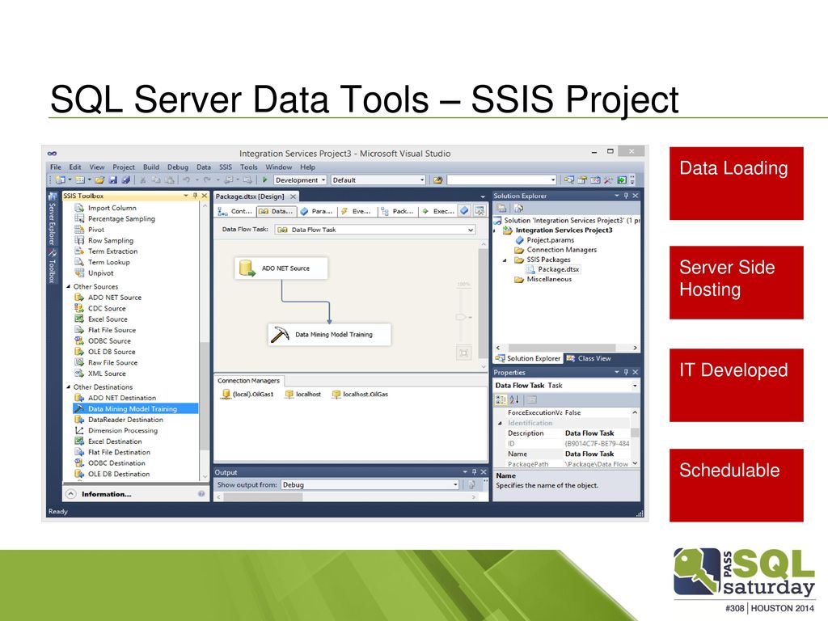Open the Event Handlers designer tab

(357, 211)
